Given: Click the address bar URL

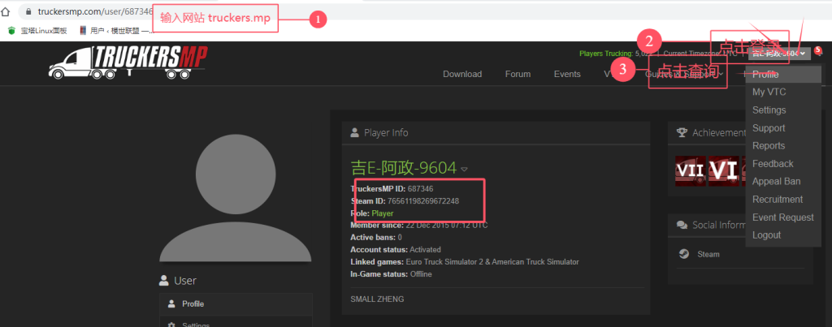Looking at the screenshot, I should [x=96, y=11].
